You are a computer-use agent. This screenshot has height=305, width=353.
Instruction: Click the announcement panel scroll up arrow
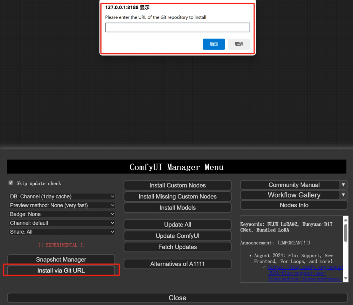(346, 220)
